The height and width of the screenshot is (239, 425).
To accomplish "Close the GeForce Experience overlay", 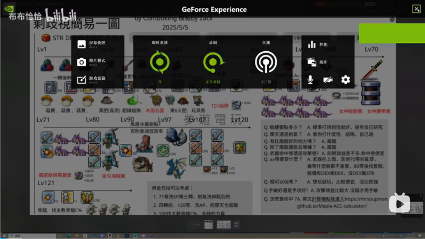I will [x=416, y=9].
